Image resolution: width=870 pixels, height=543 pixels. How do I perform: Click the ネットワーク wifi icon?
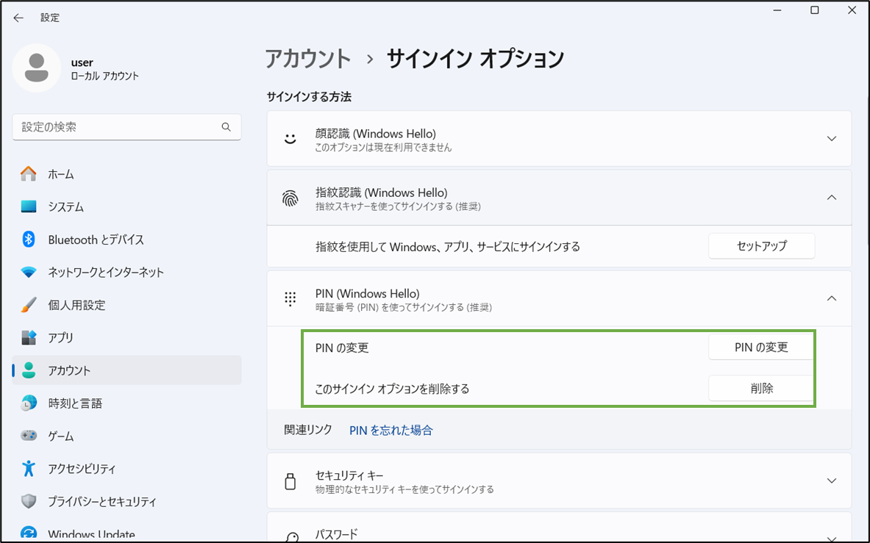(28, 272)
